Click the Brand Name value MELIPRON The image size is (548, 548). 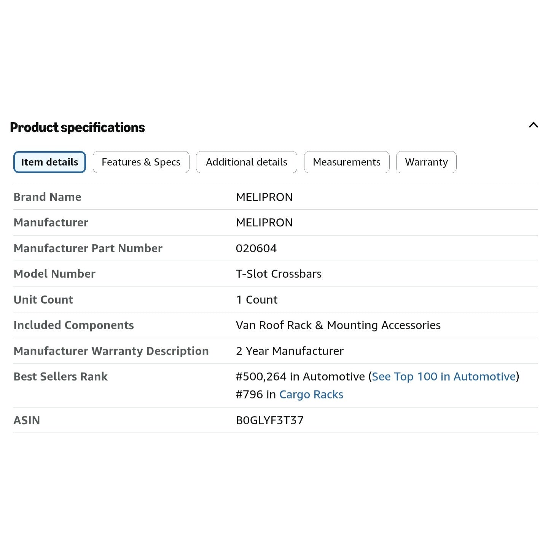(264, 197)
